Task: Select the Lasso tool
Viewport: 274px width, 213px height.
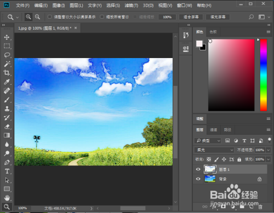Action: tap(7, 55)
